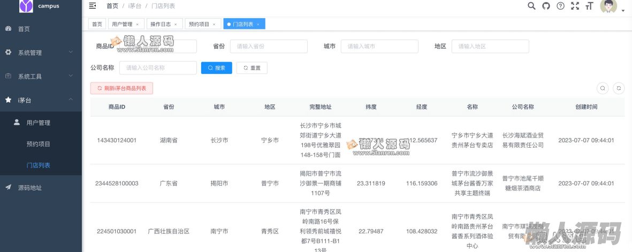
Task: Open the GitHub source icon
Action: [546, 6]
